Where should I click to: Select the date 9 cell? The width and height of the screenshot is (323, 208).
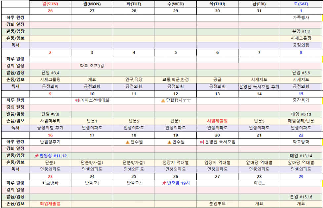click(x=50, y=94)
